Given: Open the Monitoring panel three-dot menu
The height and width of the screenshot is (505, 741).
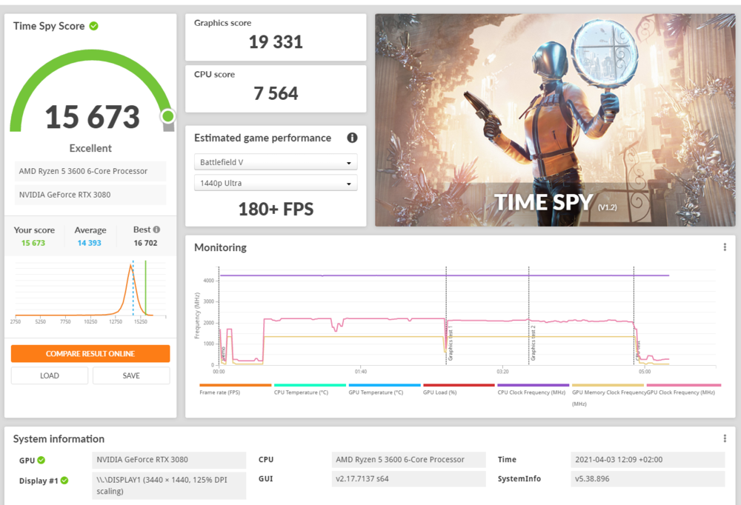Looking at the screenshot, I should click(x=725, y=247).
